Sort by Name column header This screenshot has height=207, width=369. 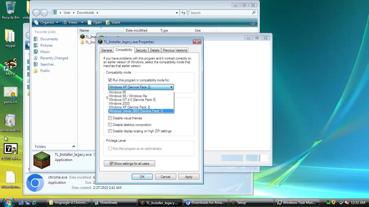tap(101, 30)
